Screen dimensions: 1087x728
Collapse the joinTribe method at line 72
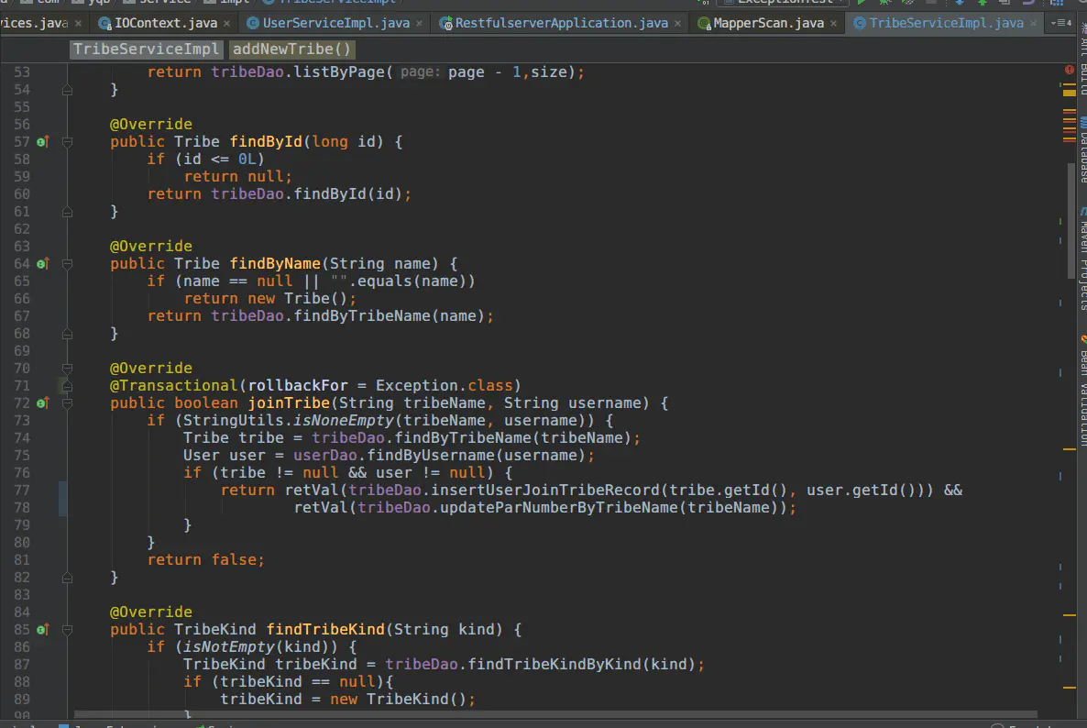click(67, 403)
